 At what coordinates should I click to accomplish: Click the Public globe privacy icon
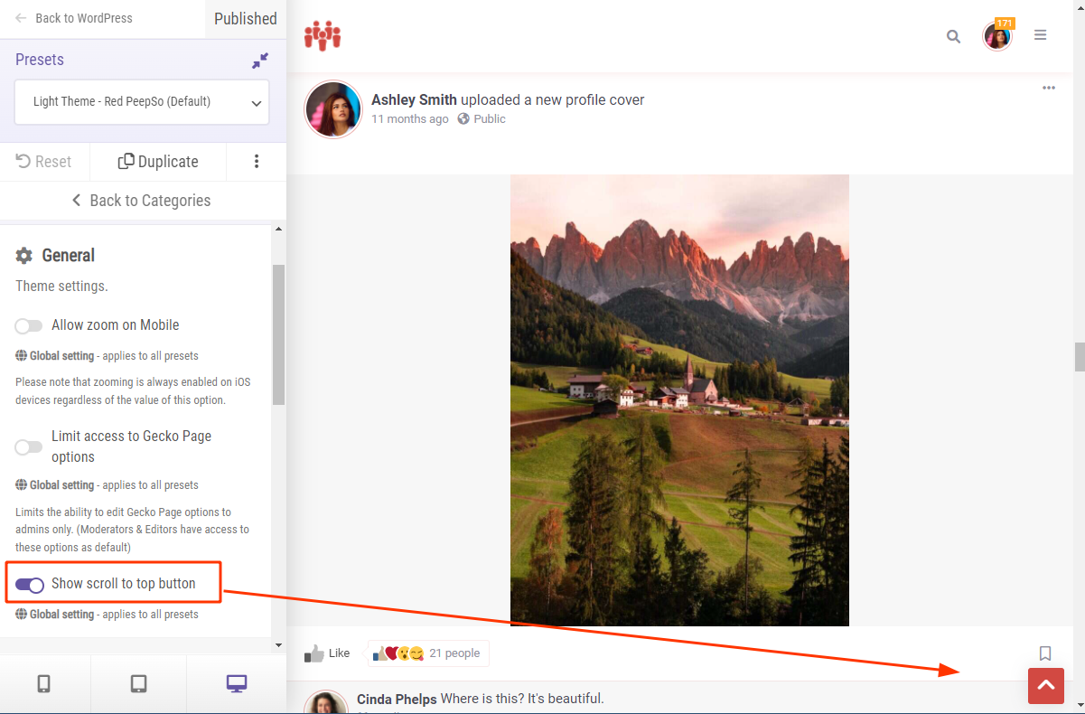click(x=463, y=119)
